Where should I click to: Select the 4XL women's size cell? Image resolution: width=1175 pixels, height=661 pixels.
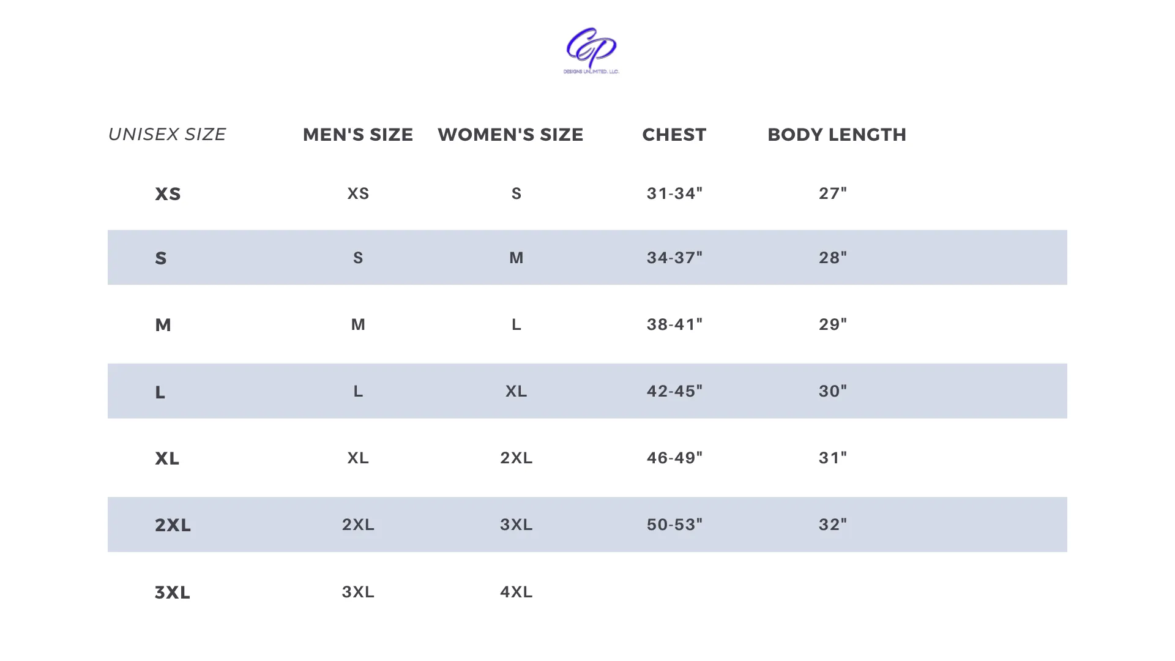pyautogui.click(x=517, y=592)
